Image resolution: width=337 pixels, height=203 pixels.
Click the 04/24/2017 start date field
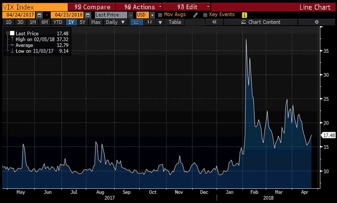pyautogui.click(x=19, y=15)
